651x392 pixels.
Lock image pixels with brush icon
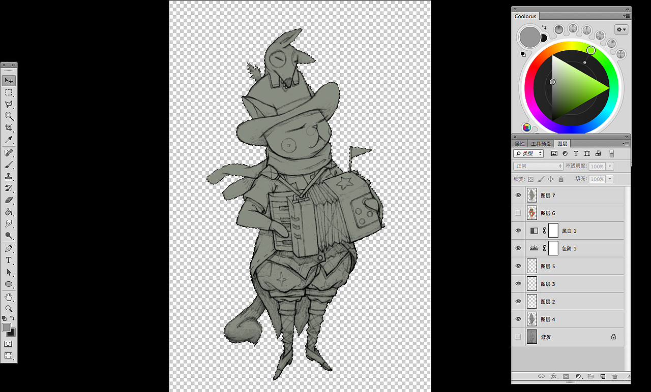pos(541,179)
